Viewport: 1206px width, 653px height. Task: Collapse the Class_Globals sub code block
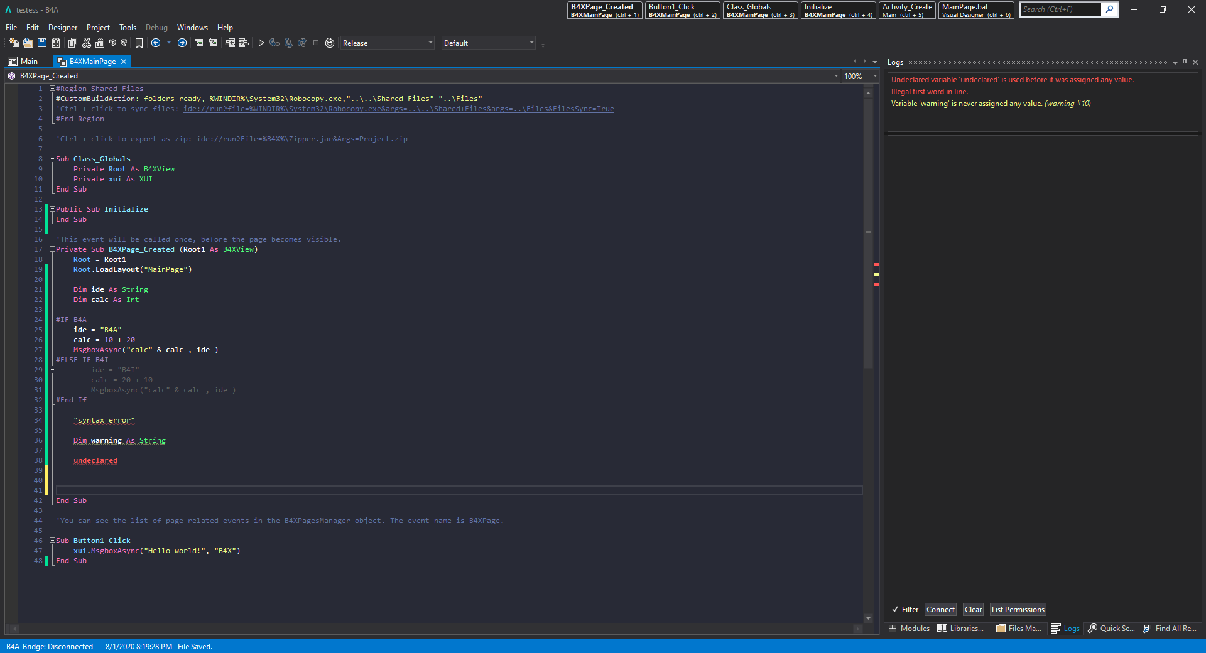click(x=53, y=159)
